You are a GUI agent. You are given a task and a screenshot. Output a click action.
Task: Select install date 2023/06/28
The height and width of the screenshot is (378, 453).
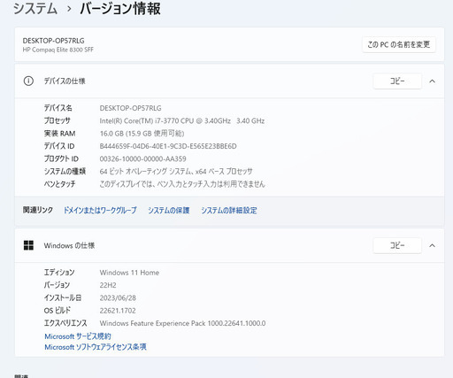click(118, 297)
